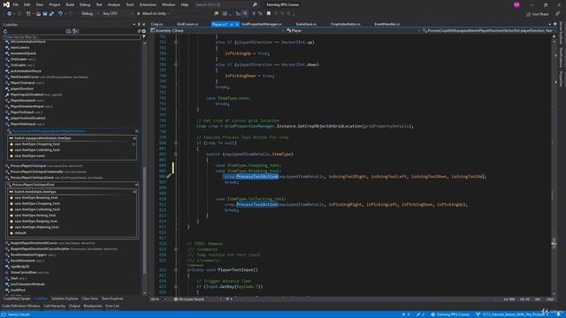Select toolEffect member
Viewport: 566px width, 318px height.
coord(18,290)
